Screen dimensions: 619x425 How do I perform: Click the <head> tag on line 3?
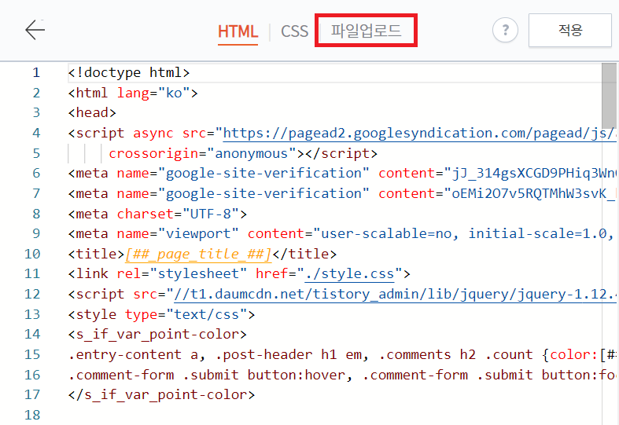(92, 113)
